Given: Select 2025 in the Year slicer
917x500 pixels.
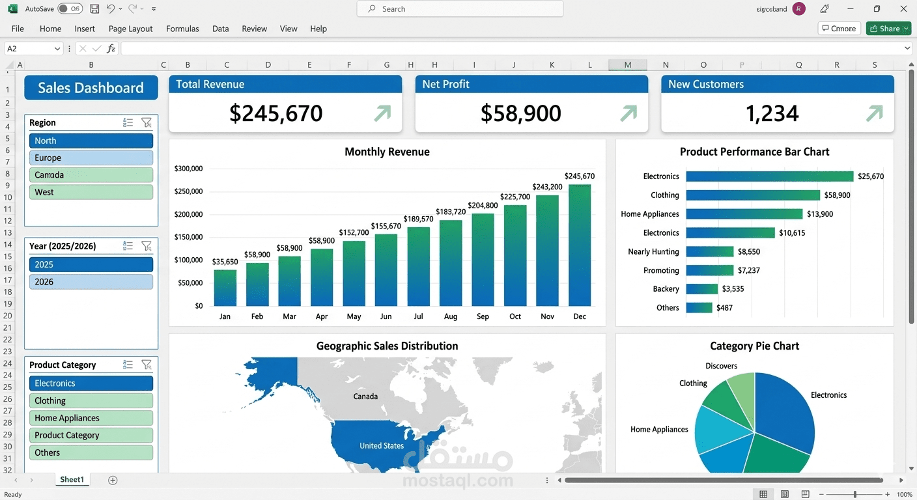Looking at the screenshot, I should pyautogui.click(x=91, y=264).
